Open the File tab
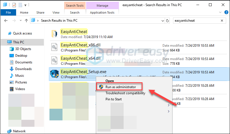The height and width of the screenshot is (134, 230). click(x=8, y=13)
